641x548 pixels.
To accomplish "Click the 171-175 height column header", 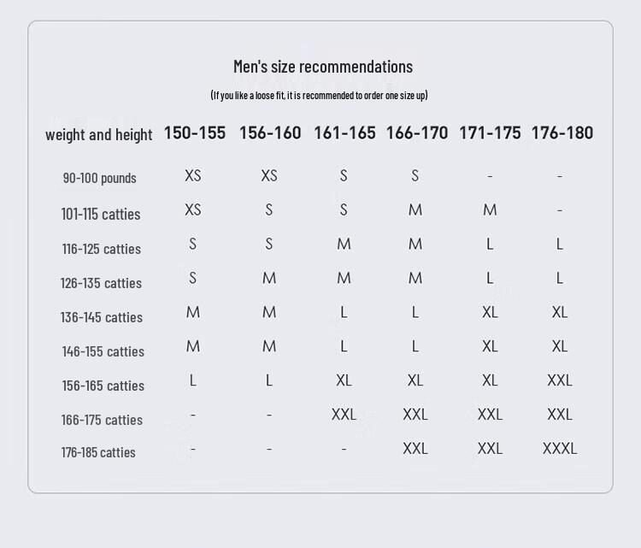I will pos(490,133).
